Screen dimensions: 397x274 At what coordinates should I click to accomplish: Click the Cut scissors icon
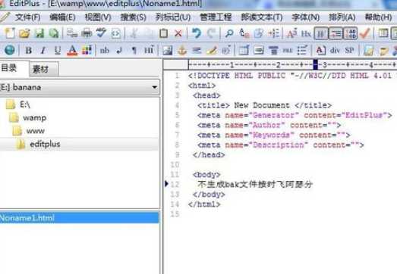[134, 33]
